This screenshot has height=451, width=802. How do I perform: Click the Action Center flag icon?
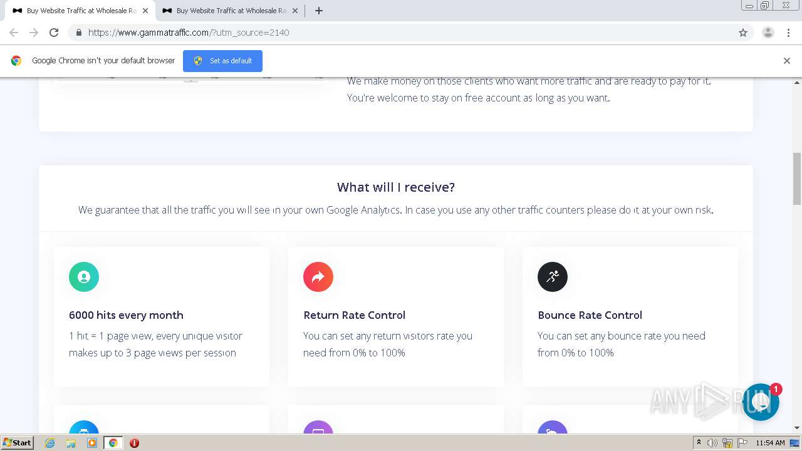[x=742, y=443]
